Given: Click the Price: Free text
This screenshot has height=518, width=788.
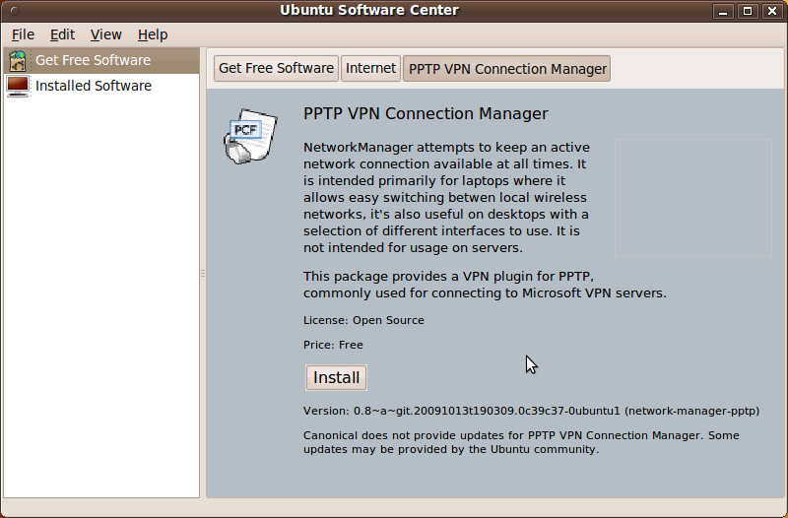Looking at the screenshot, I should [x=333, y=345].
